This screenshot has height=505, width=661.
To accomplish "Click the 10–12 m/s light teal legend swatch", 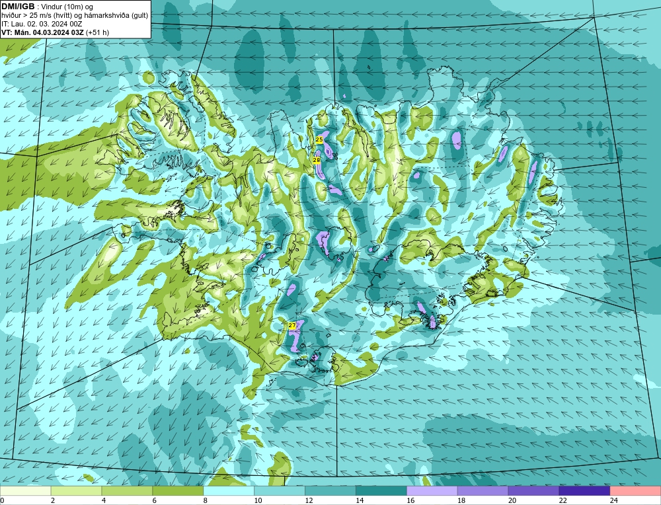I will pyautogui.click(x=280, y=490).
